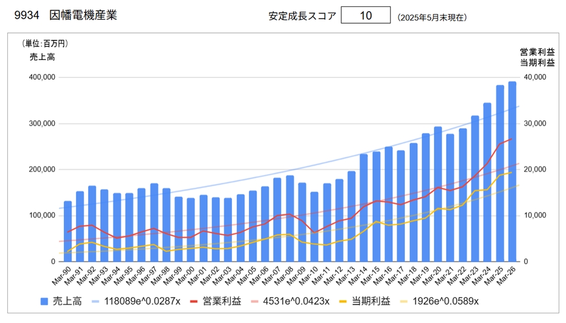
Task: Click the right axis value 20,000
Action: 535,169
